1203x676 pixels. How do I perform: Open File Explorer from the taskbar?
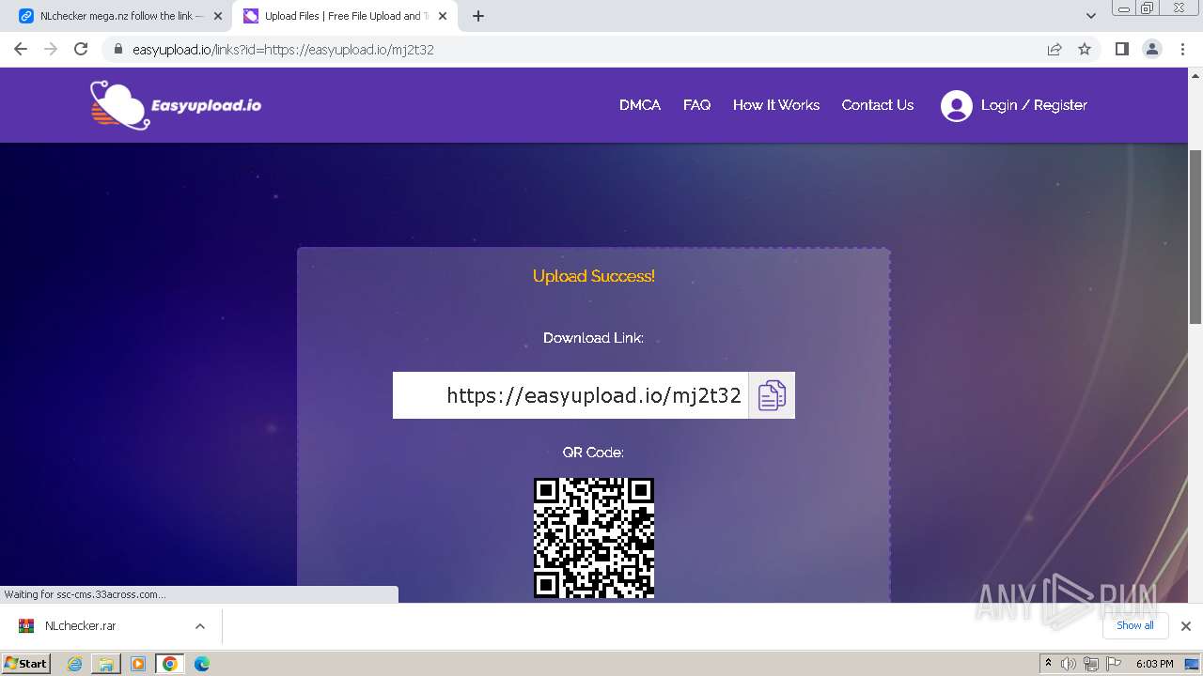[x=106, y=664]
